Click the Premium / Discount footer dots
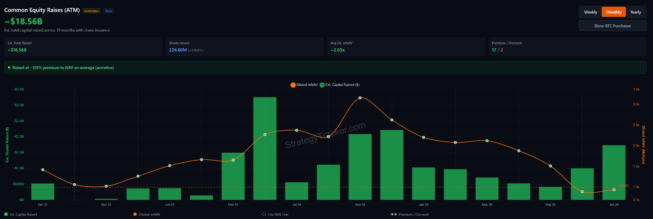 click(x=394, y=214)
